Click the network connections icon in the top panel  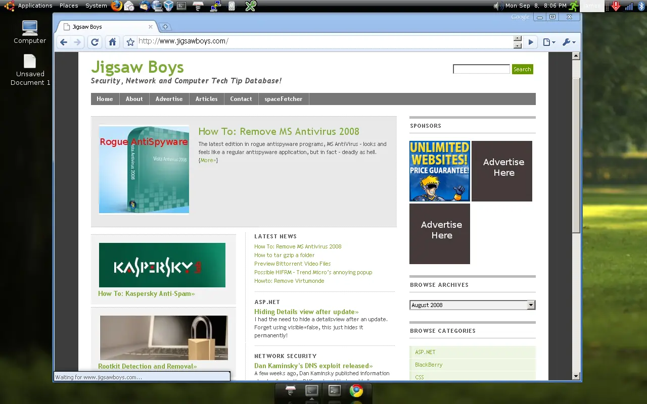[x=215, y=6]
